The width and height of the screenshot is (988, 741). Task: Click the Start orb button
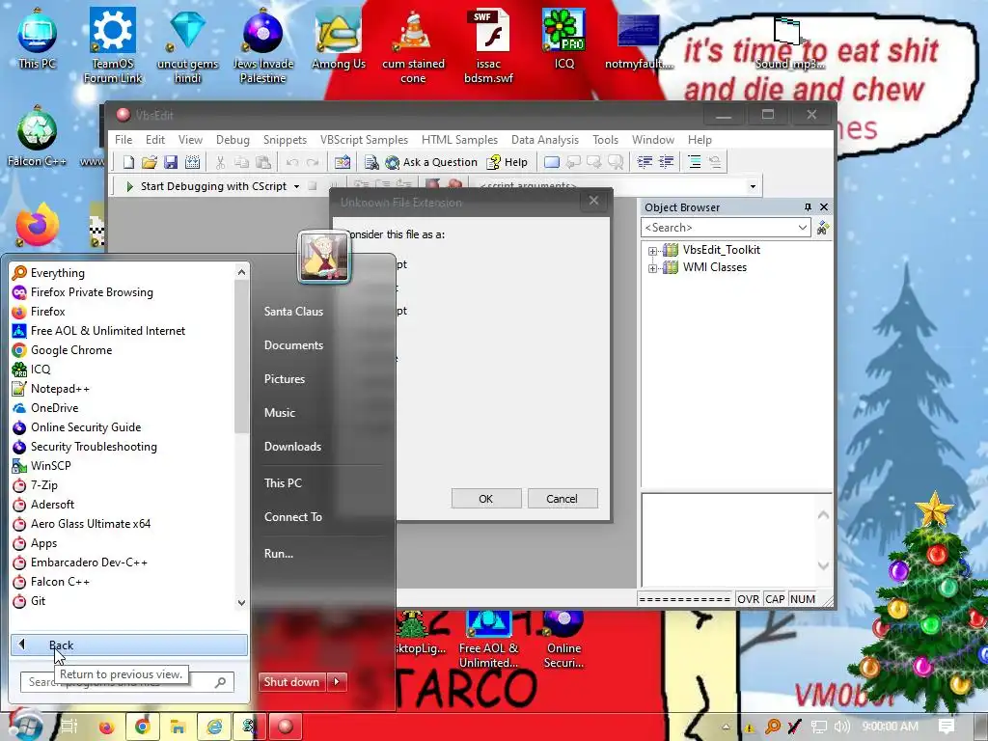25,725
